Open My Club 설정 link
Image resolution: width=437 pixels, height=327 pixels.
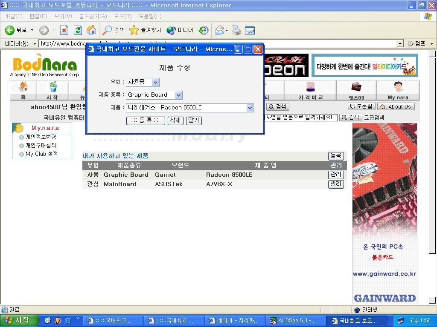coord(41,154)
